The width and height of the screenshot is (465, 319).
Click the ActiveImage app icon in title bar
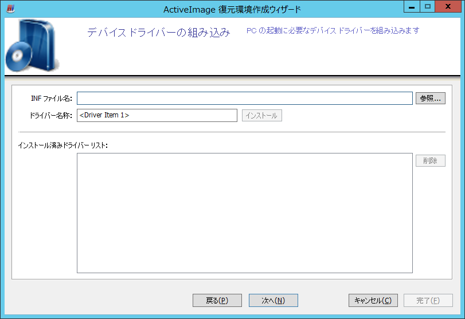pos(10,9)
